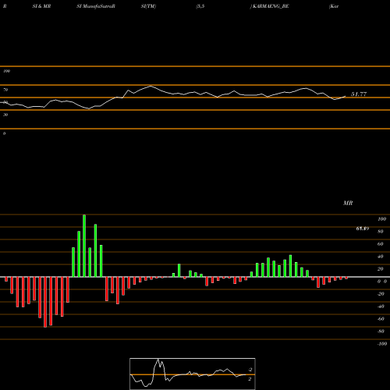Click the MR axis label 60
Screen dimensions: 390x390
coord(380,244)
